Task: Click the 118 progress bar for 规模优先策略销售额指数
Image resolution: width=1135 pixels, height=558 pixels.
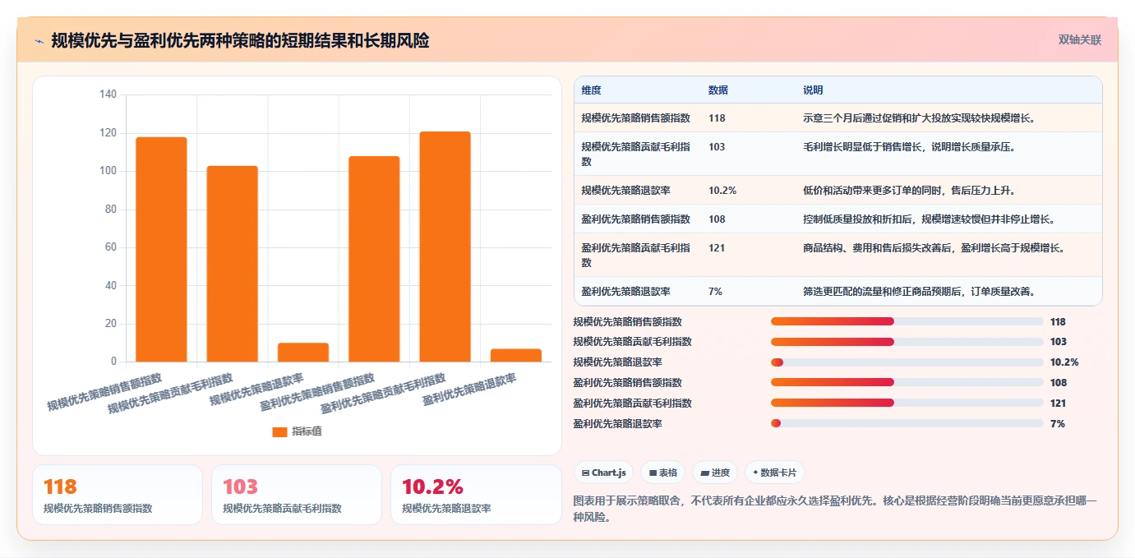Action: click(x=907, y=321)
